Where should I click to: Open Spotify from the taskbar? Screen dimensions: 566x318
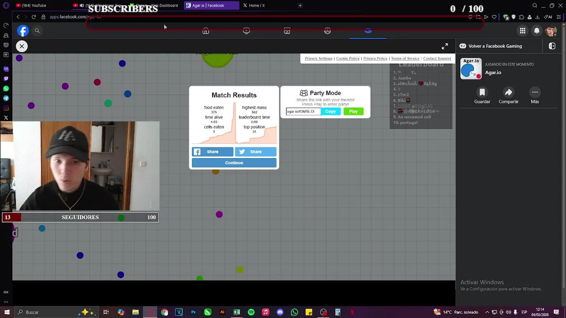click(x=251, y=312)
